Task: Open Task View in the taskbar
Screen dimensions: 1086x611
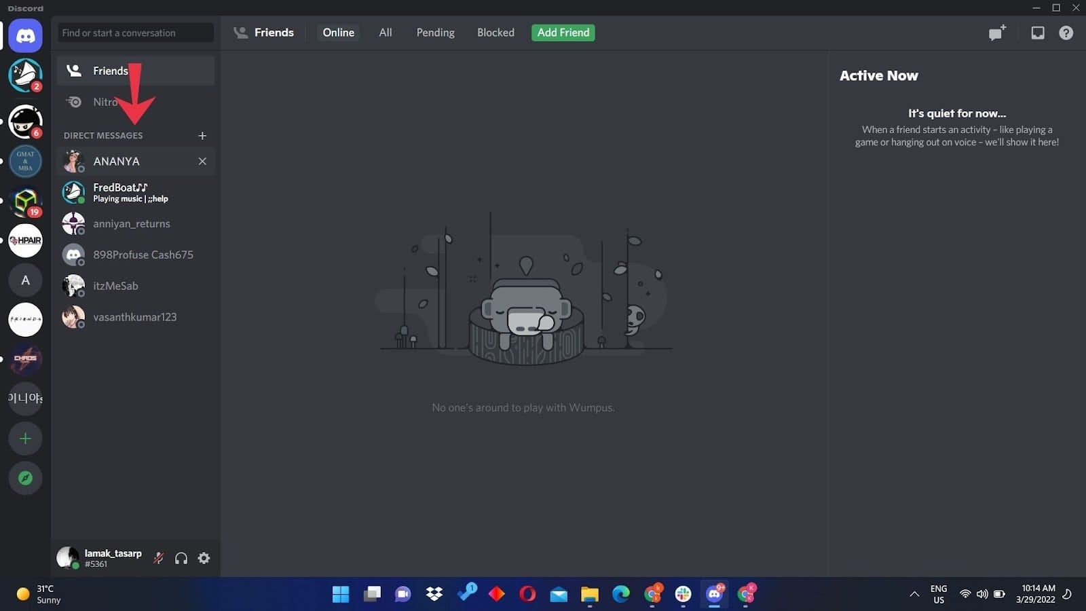Action: pos(372,594)
